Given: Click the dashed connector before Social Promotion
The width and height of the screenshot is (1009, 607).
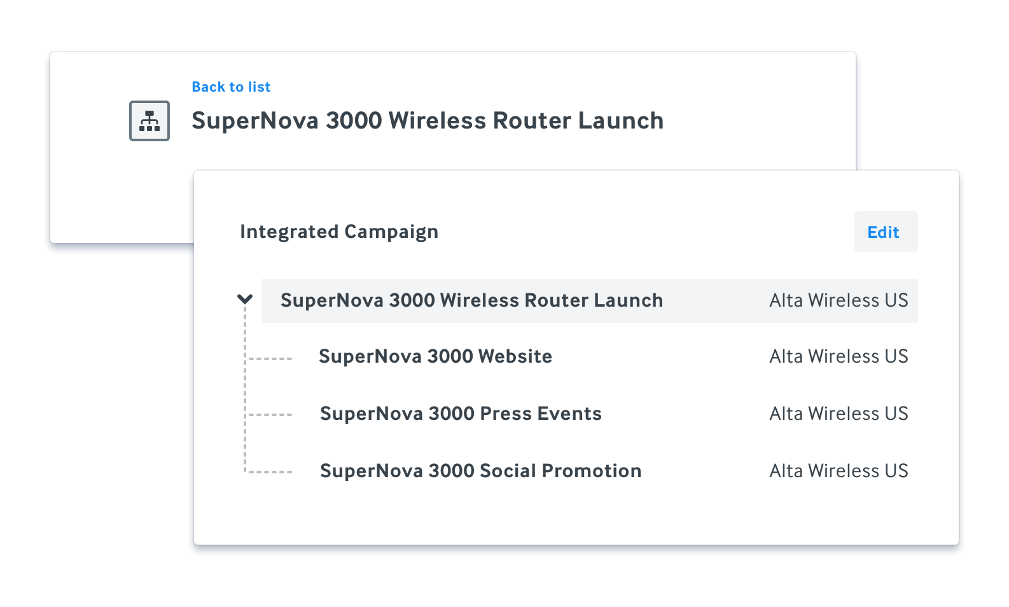Looking at the screenshot, I should click(x=270, y=472).
